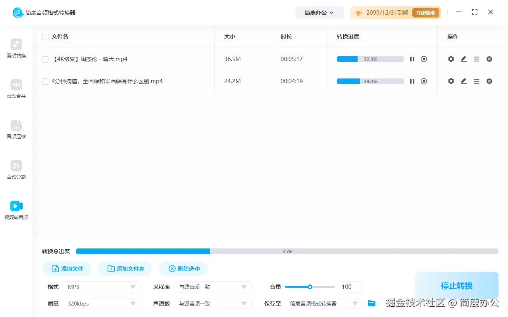Click the 24.2M size cell
The image size is (508, 317).
(233, 81)
